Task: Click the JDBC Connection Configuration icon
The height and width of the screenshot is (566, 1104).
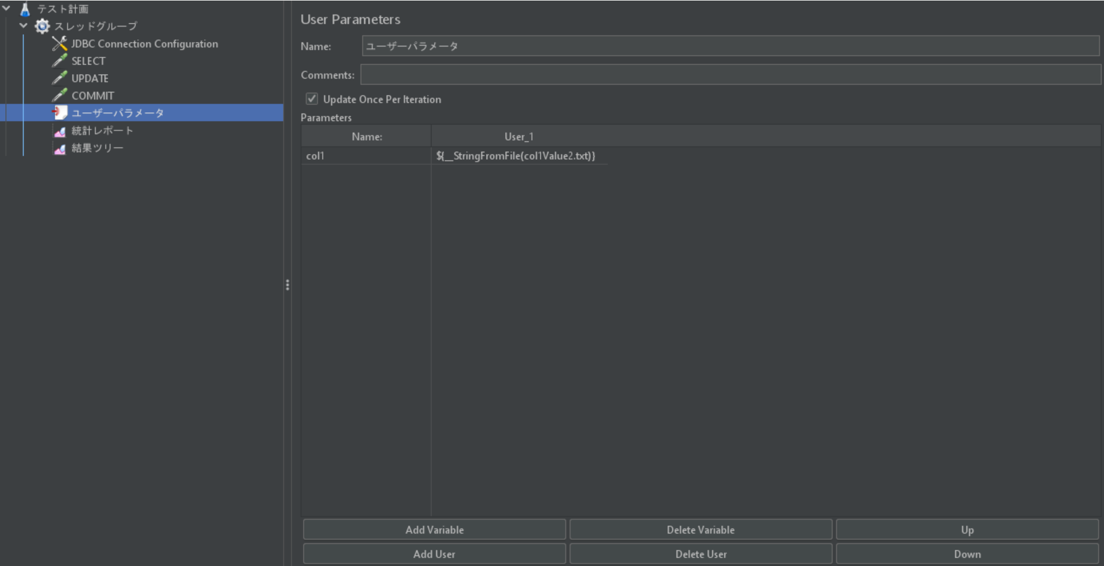Action: tap(60, 43)
